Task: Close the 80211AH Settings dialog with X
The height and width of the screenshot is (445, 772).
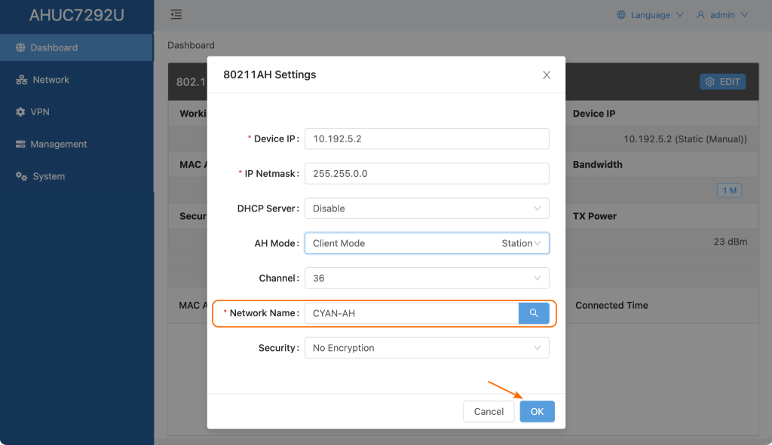Action: coord(547,75)
